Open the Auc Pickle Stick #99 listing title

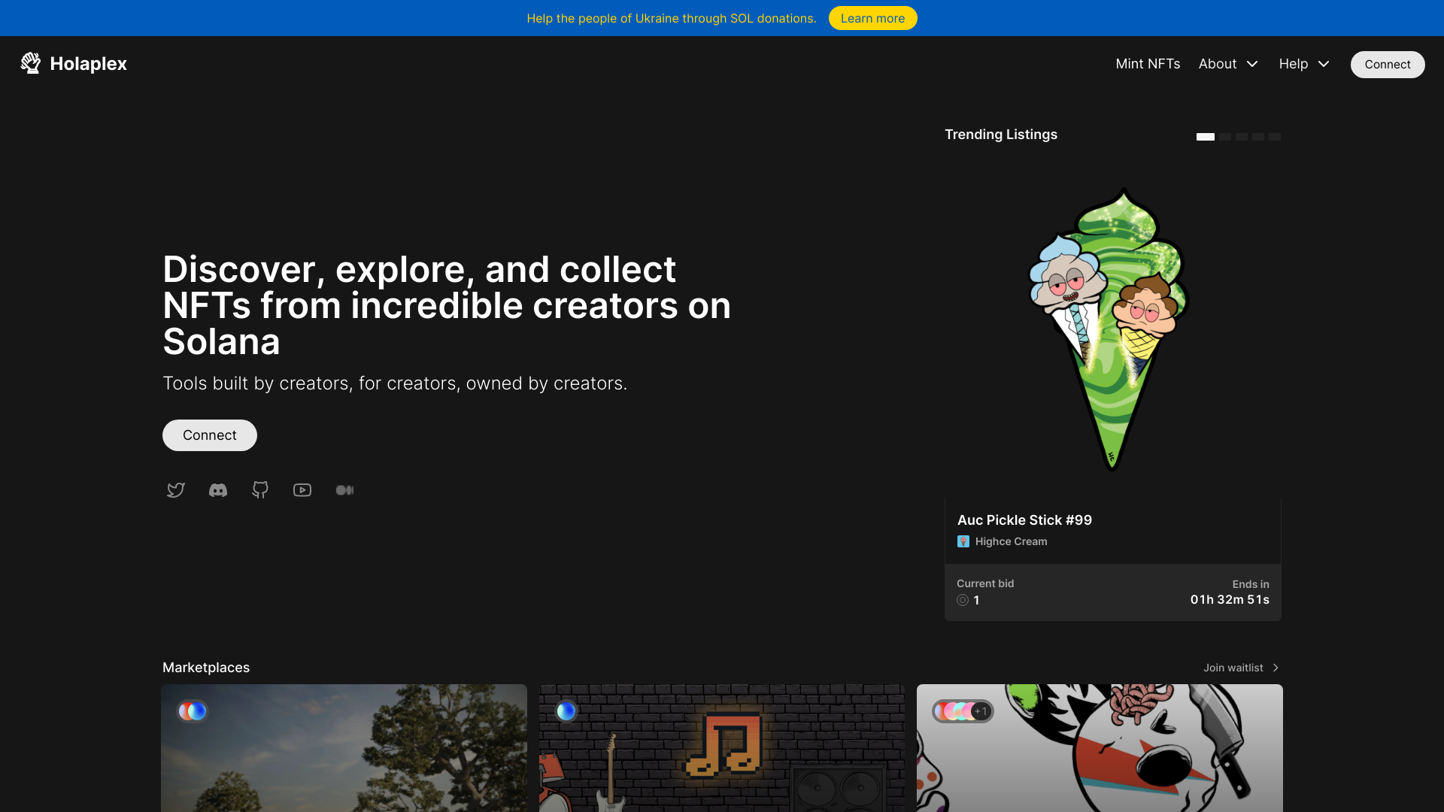click(1024, 520)
